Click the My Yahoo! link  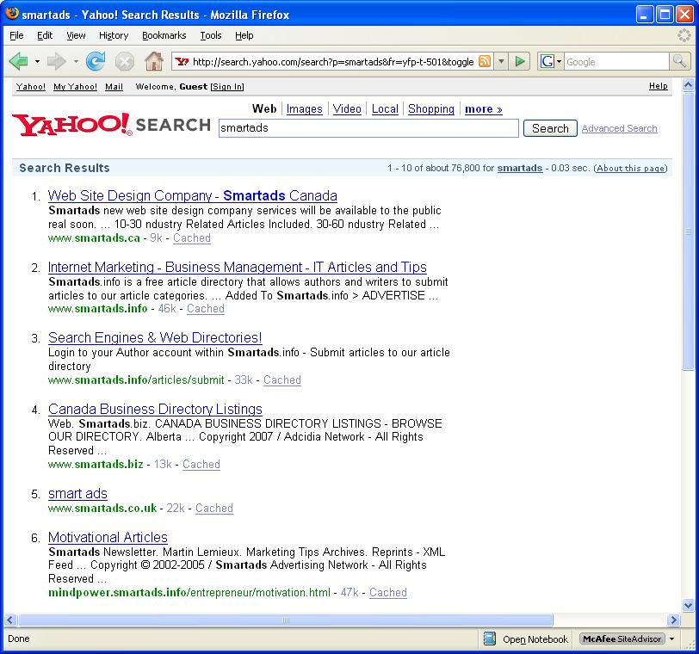75,86
